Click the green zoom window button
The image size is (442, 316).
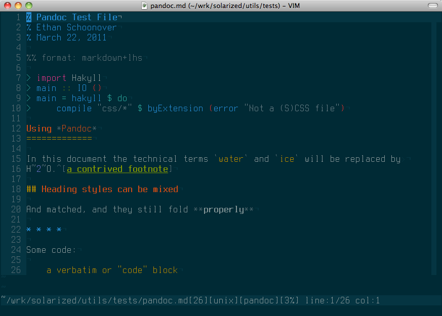tap(28, 5)
